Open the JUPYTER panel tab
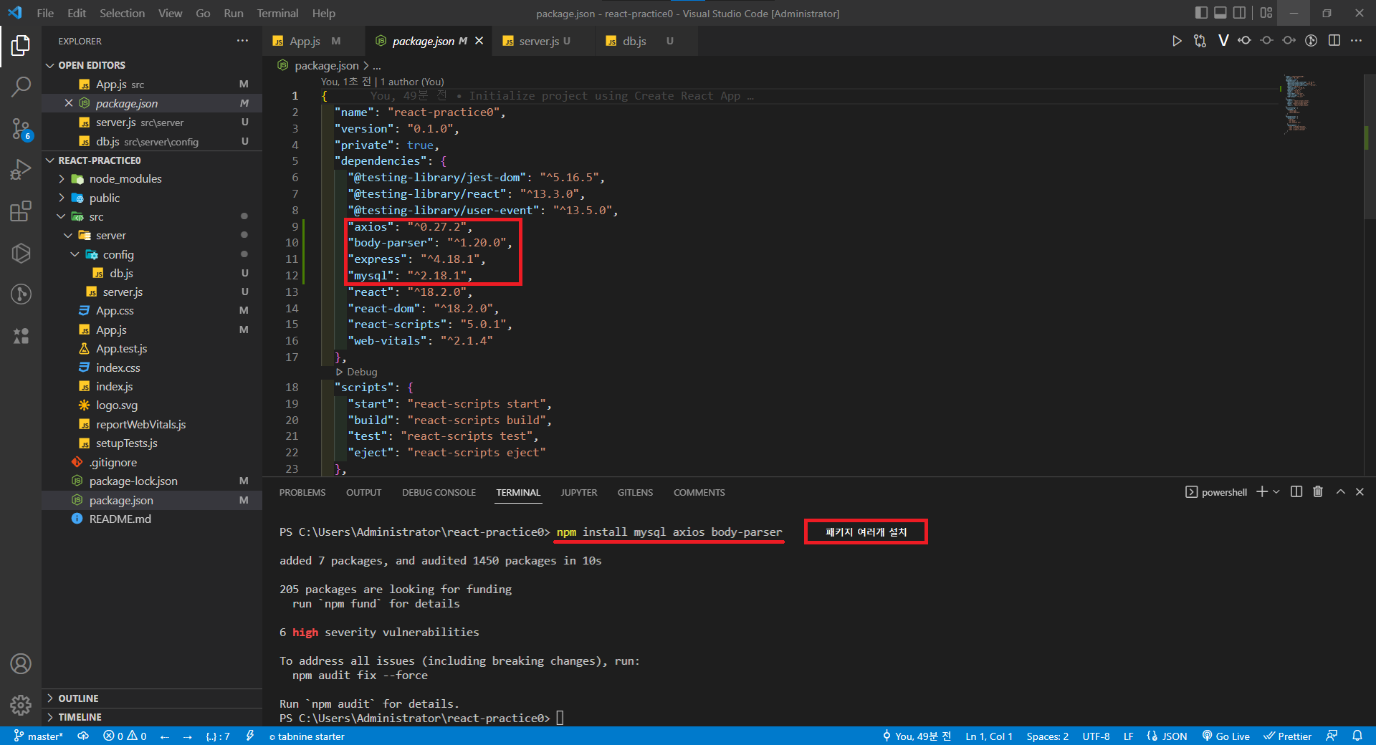Image resolution: width=1376 pixels, height=745 pixels. click(579, 492)
